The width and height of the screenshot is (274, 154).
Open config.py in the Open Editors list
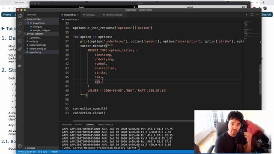coord(37,27)
